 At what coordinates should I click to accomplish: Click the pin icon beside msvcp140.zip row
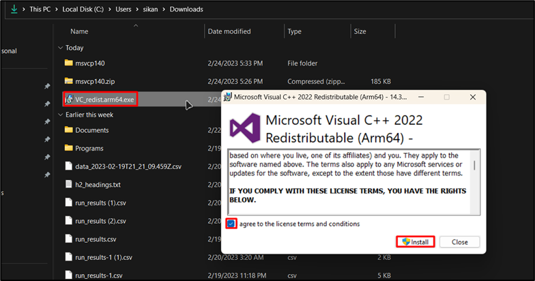(x=48, y=86)
